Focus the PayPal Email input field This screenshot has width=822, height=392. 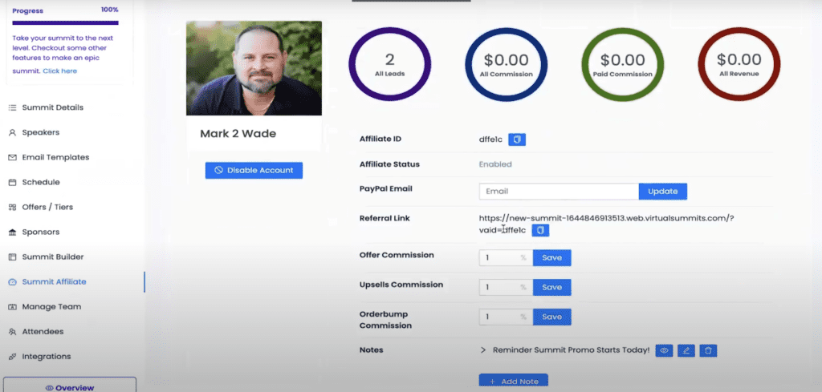pos(559,191)
